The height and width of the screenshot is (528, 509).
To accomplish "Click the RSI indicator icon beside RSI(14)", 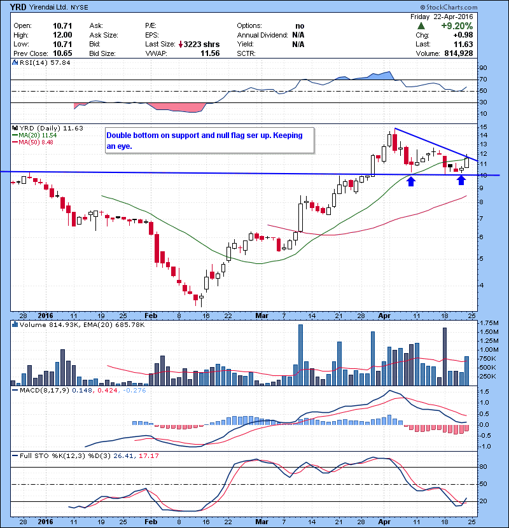I will point(15,62).
